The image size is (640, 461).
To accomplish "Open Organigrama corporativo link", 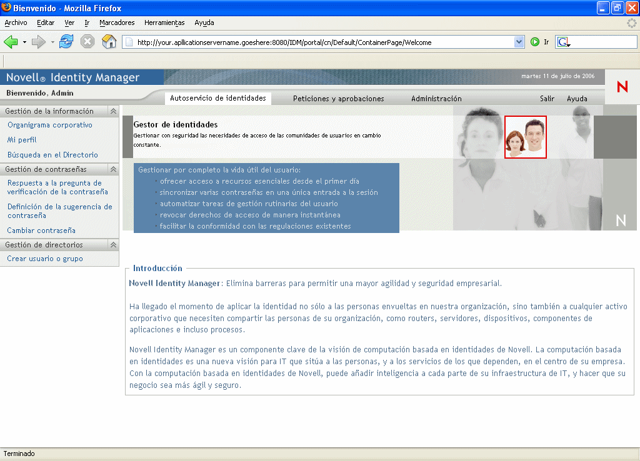I will (x=50, y=125).
